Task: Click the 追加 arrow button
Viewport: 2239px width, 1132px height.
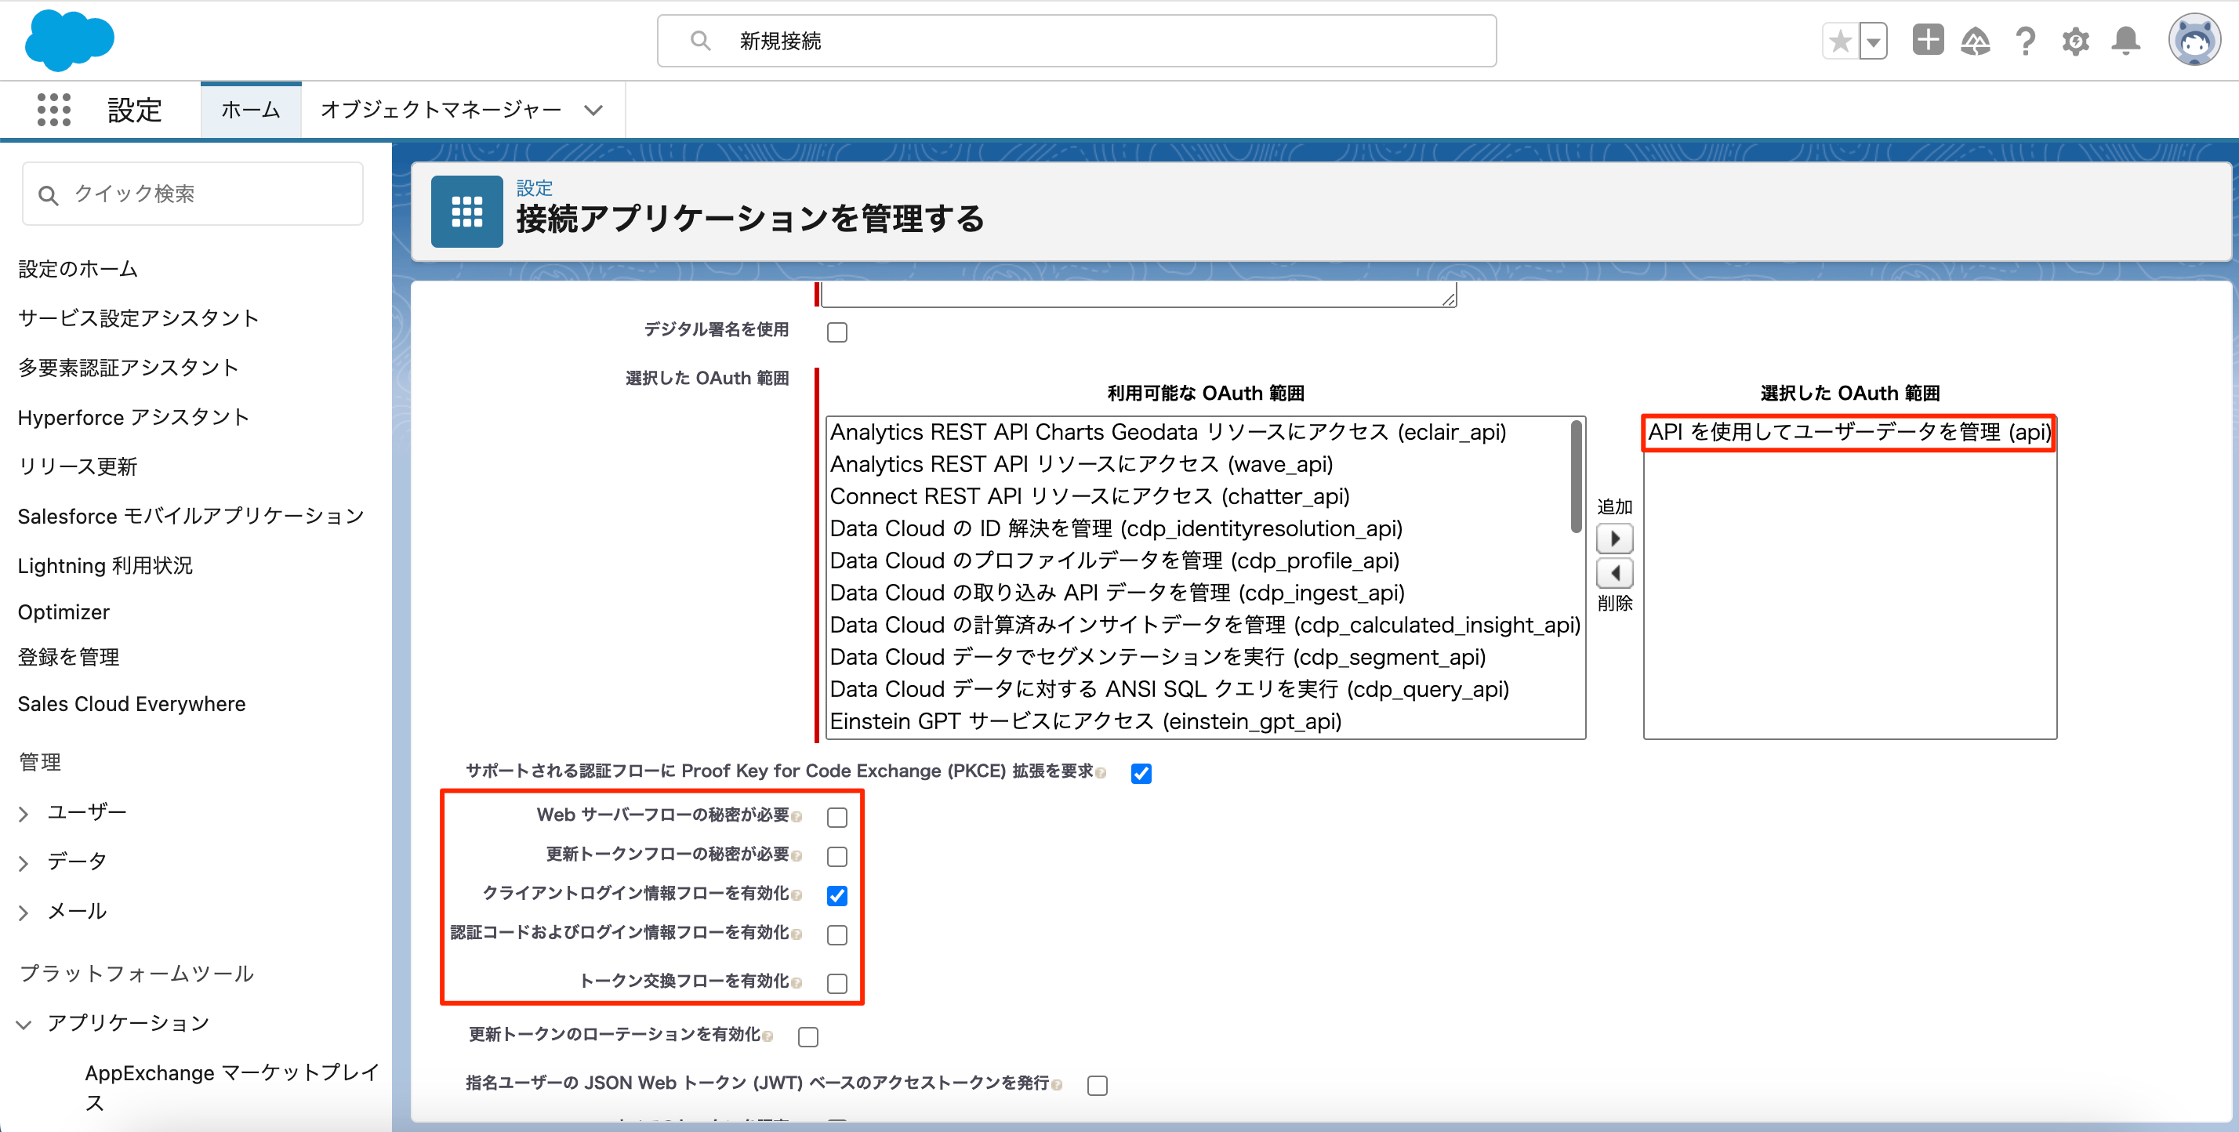Action: tap(1614, 539)
